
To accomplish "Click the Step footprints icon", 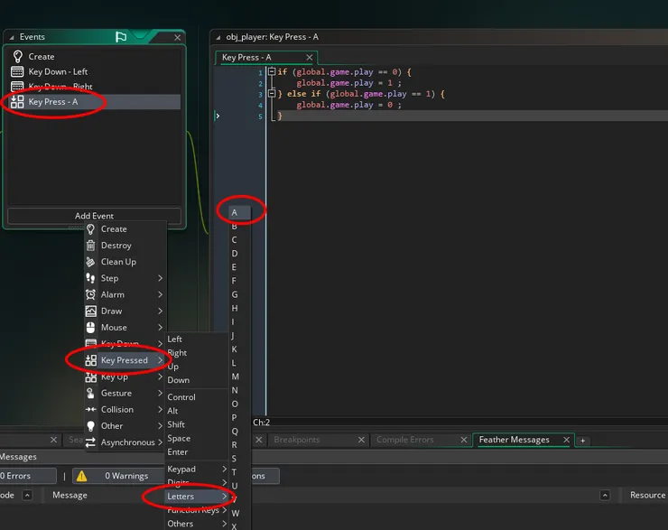I will coord(91,278).
